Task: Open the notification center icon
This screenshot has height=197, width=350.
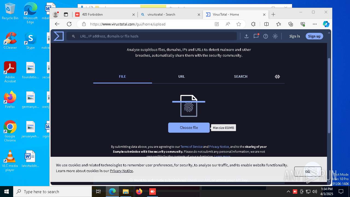Action: (341, 192)
